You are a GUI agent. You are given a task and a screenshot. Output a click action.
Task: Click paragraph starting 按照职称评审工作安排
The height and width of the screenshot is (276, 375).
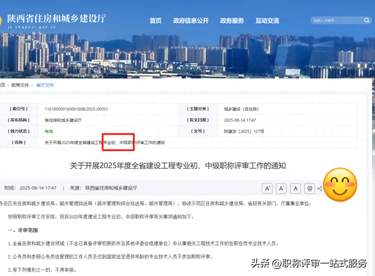click(101, 217)
